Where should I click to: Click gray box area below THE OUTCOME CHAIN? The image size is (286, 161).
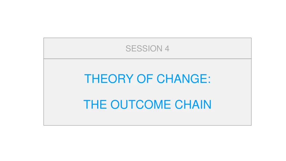[x=147, y=117]
